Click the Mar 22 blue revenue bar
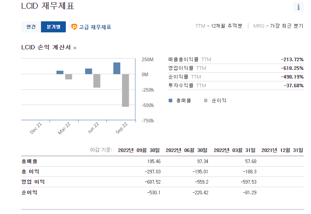 pyautogui.click(x=60, y=73)
